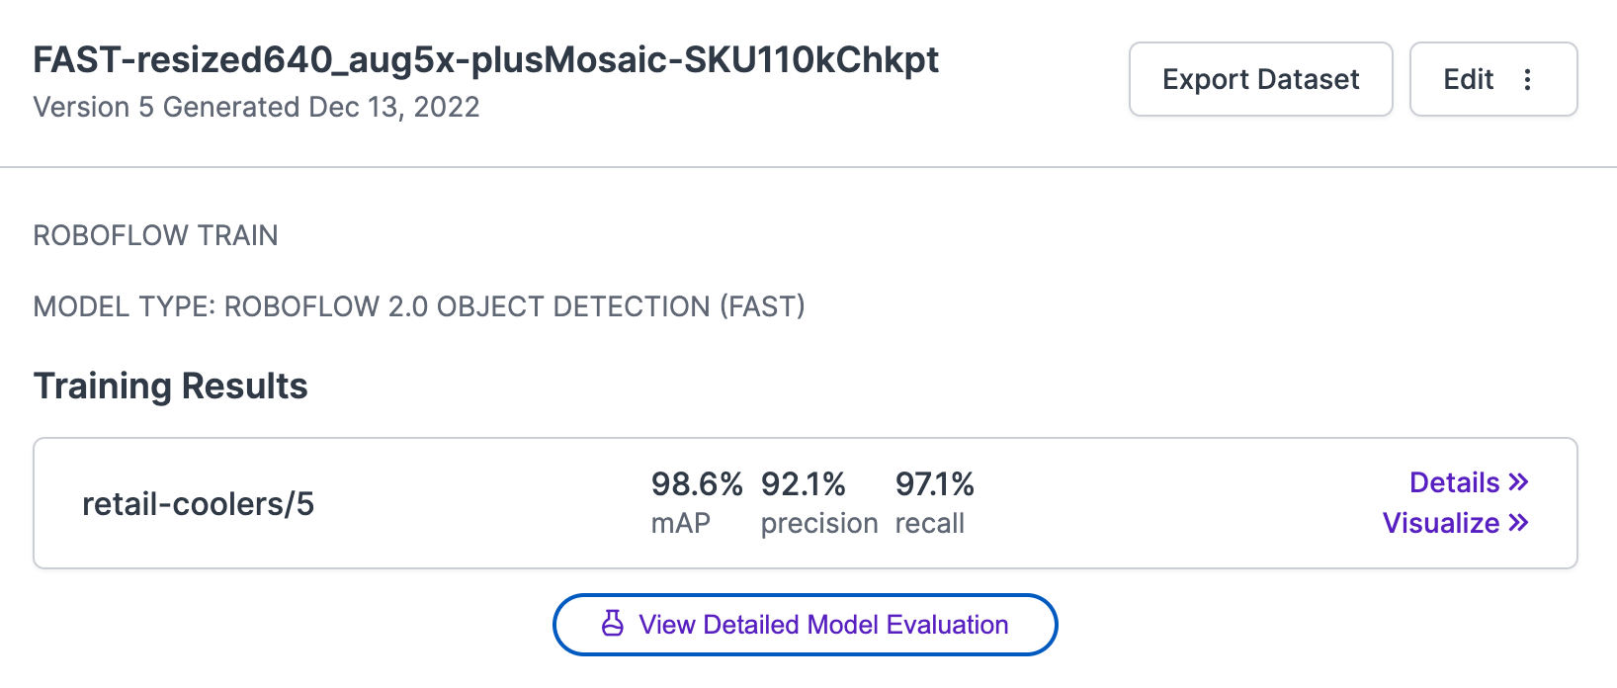Click the double-chevron next to Details
Image resolution: width=1617 pixels, height=688 pixels.
pyautogui.click(x=1518, y=482)
